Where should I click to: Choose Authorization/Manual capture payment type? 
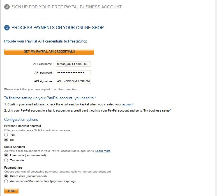(x=6, y=181)
